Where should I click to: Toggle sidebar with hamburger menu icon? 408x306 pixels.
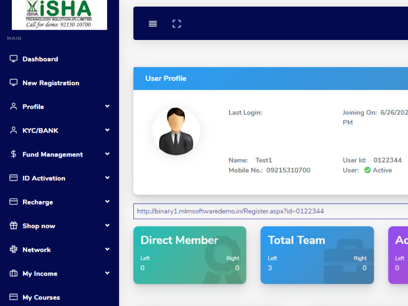pos(153,24)
